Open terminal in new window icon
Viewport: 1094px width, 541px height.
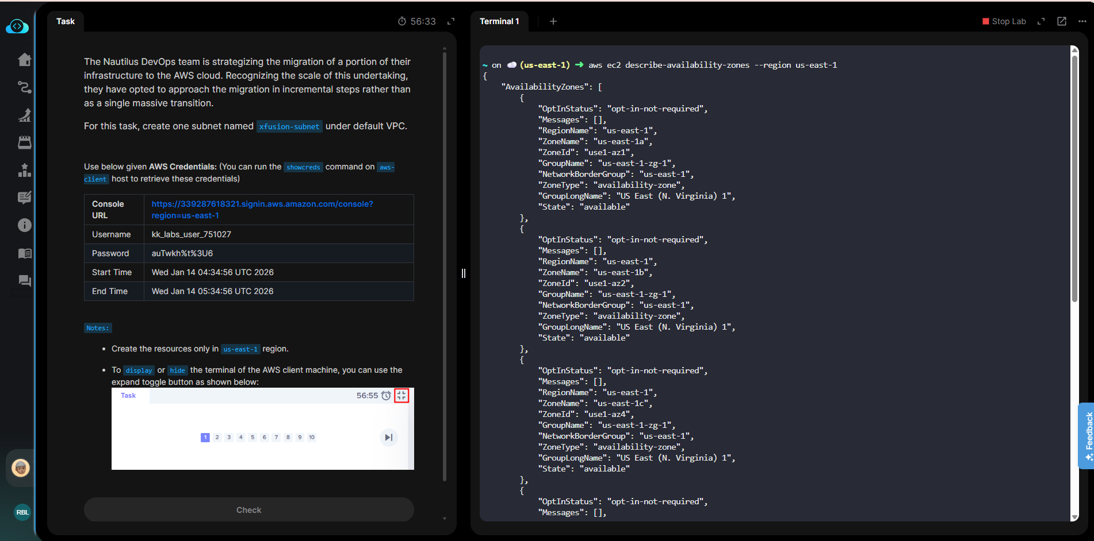(x=1062, y=21)
